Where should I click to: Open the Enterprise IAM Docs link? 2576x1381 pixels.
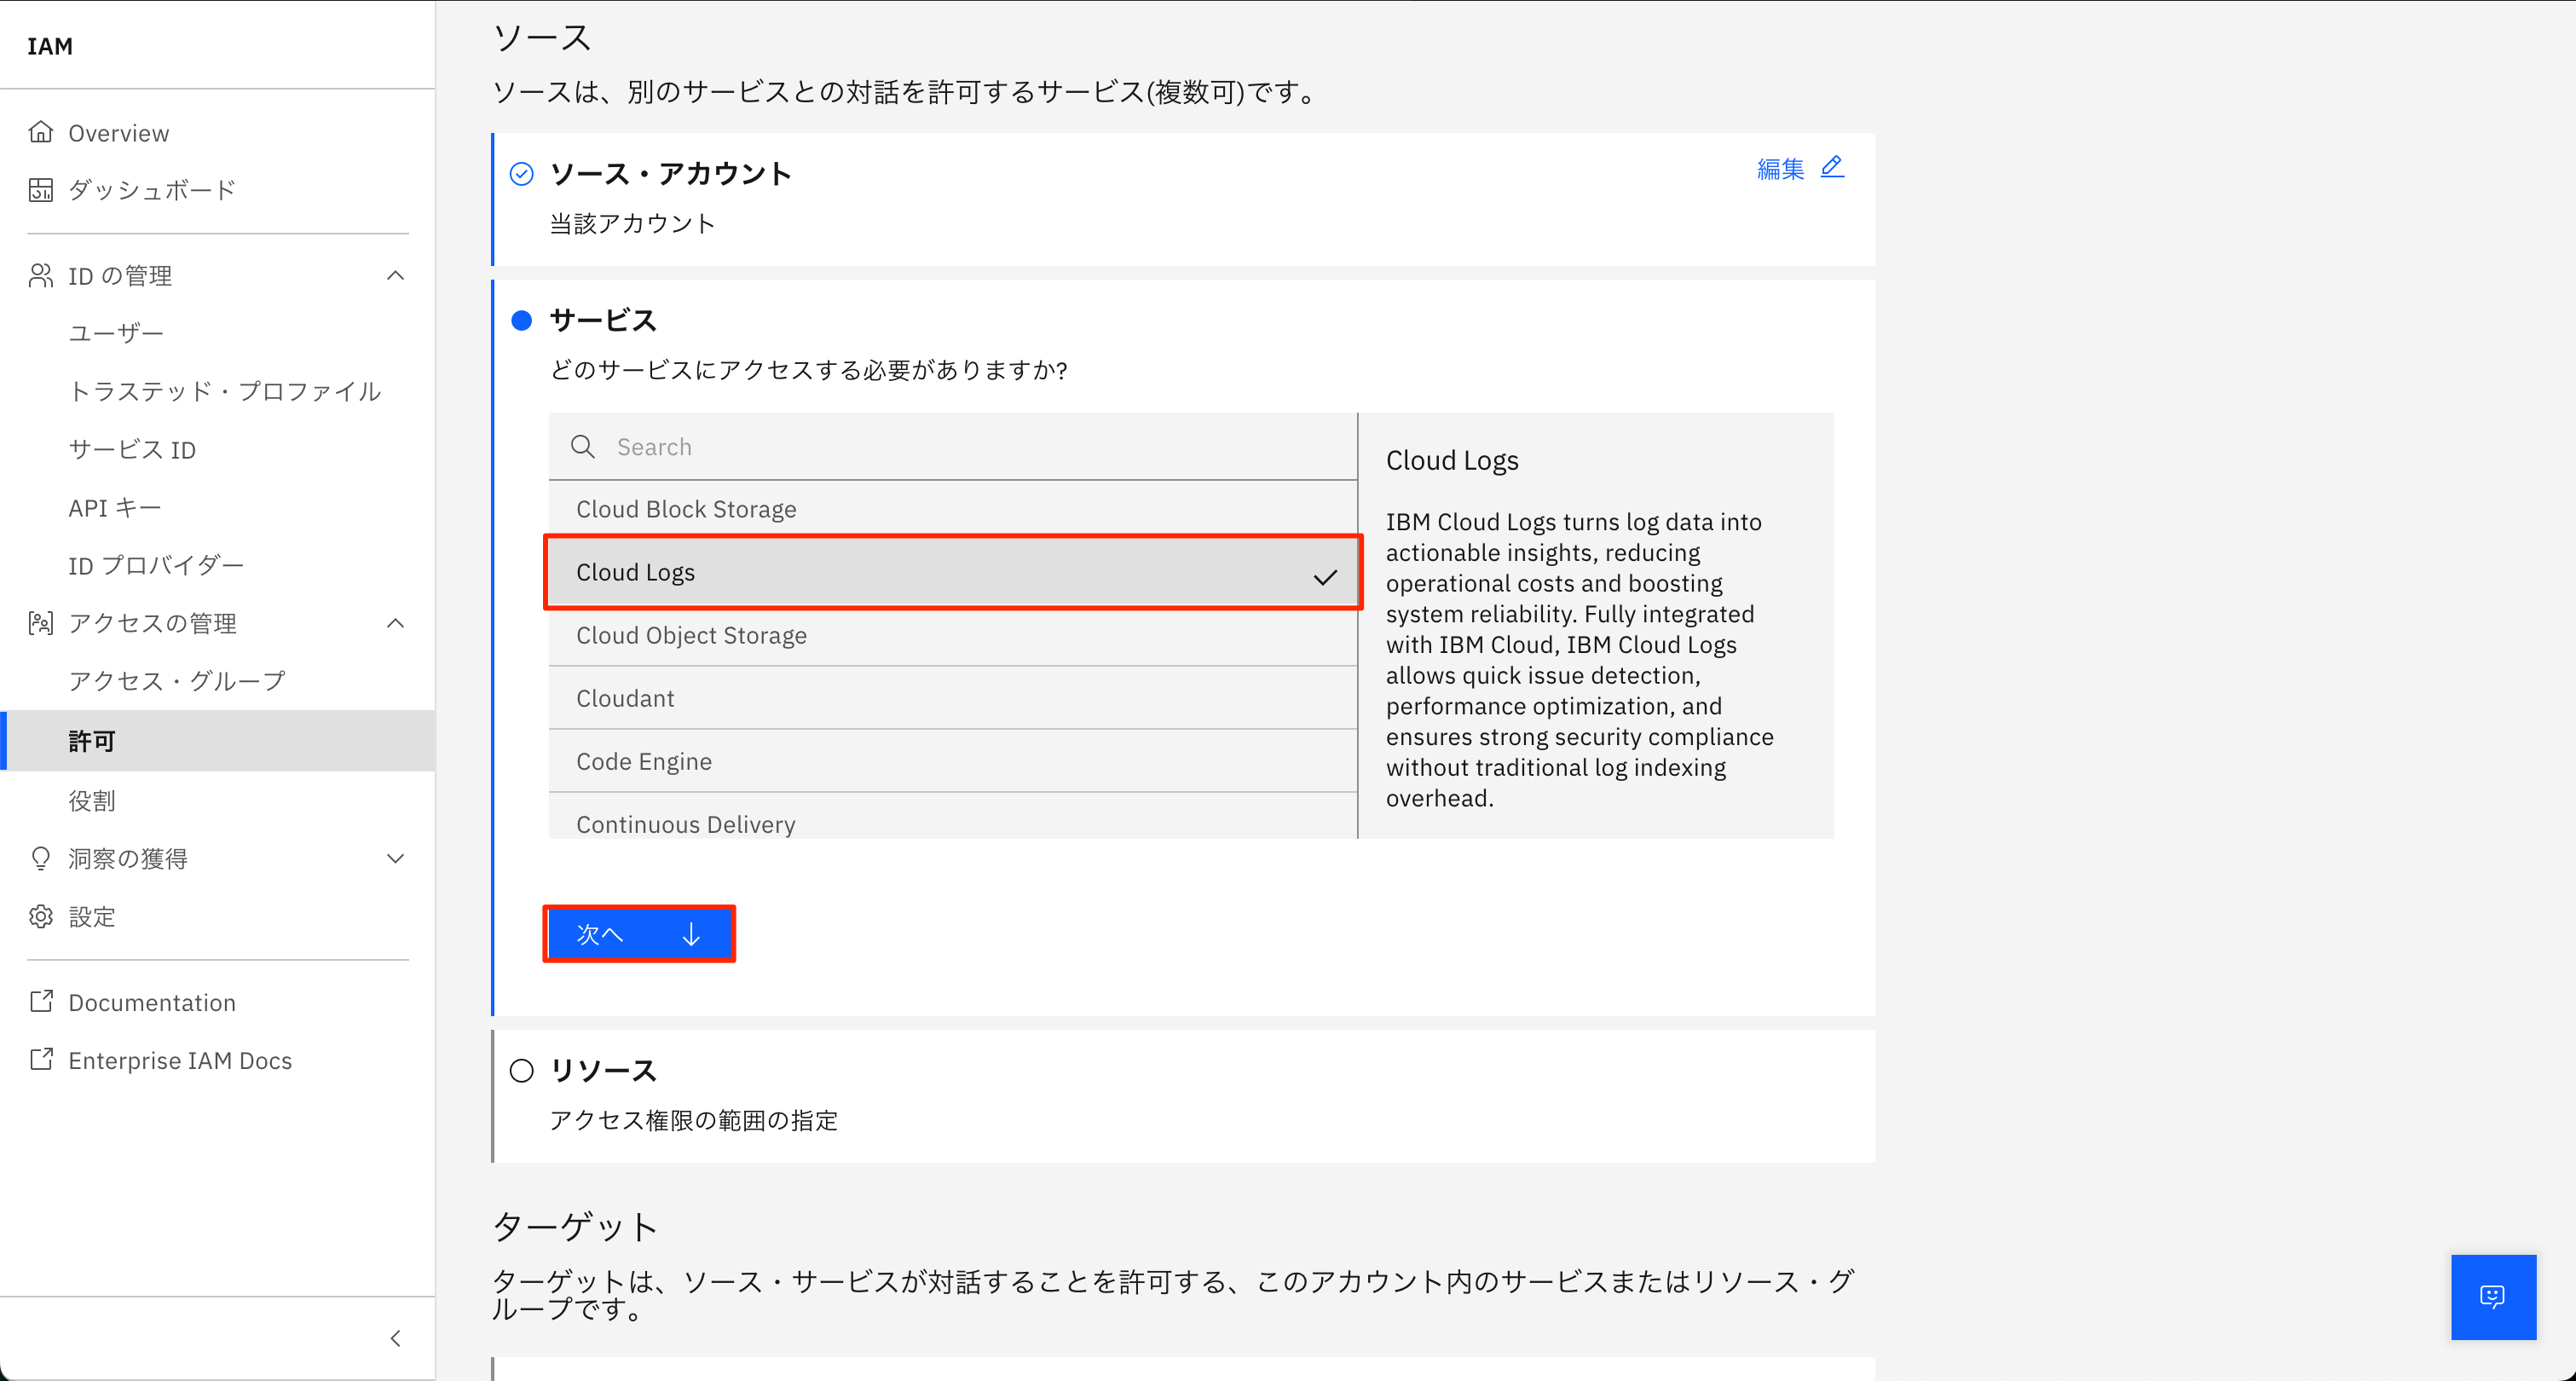180,1060
